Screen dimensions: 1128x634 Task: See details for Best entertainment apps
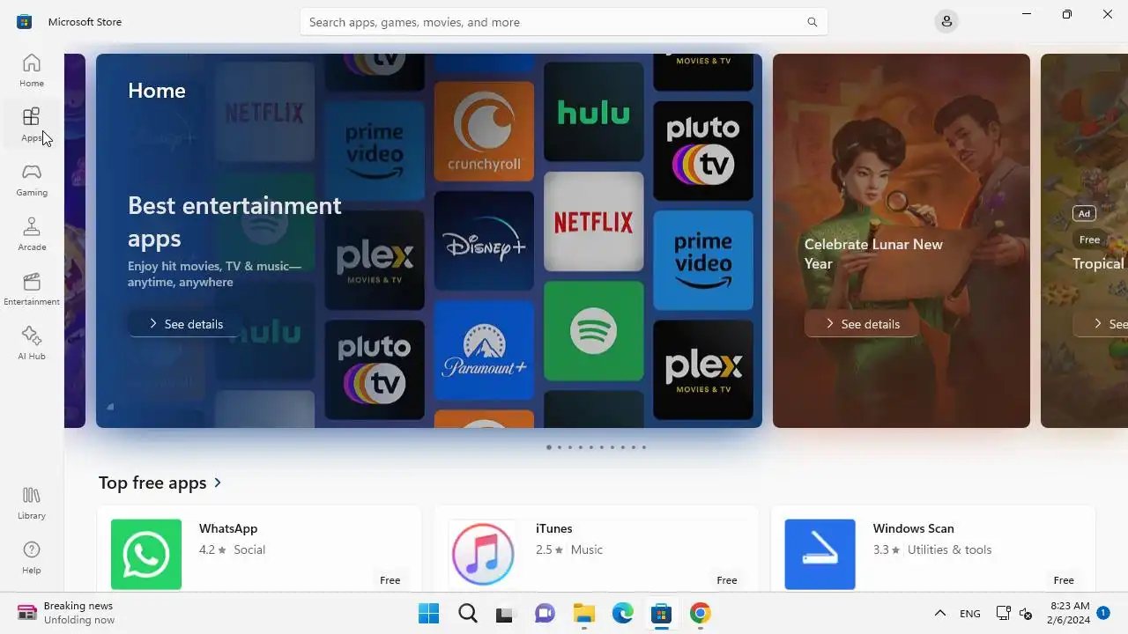(x=186, y=324)
